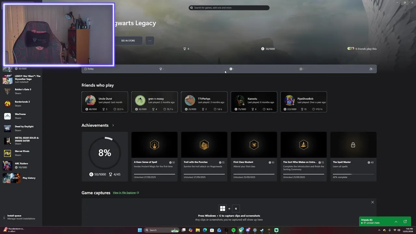Click Uncle Durst 22.3 h playtime
Image resolution: width=416 pixels, height=234 pixels.
118,109
